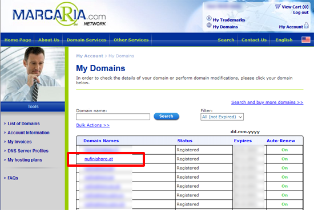Click the copyright icon beside My Domains
Screen dimensions: 314x210
point(209,26)
